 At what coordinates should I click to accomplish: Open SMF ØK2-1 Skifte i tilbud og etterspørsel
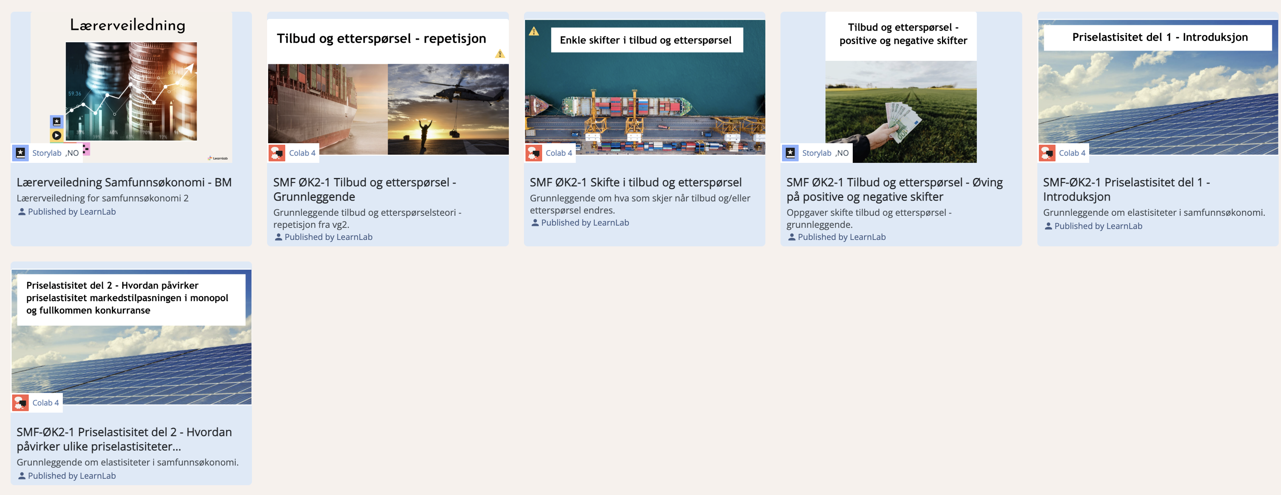pos(635,182)
